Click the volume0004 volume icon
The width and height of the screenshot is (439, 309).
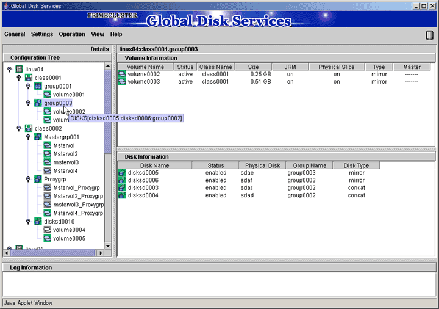[48, 230]
